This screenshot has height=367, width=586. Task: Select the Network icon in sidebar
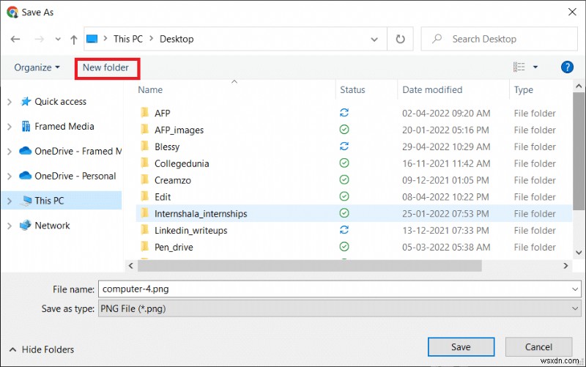[x=26, y=226]
